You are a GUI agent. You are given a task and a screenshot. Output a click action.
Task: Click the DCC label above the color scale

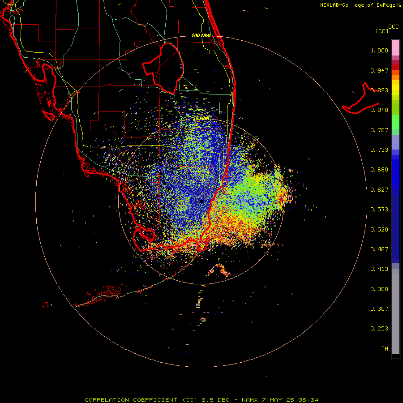coord(394,27)
